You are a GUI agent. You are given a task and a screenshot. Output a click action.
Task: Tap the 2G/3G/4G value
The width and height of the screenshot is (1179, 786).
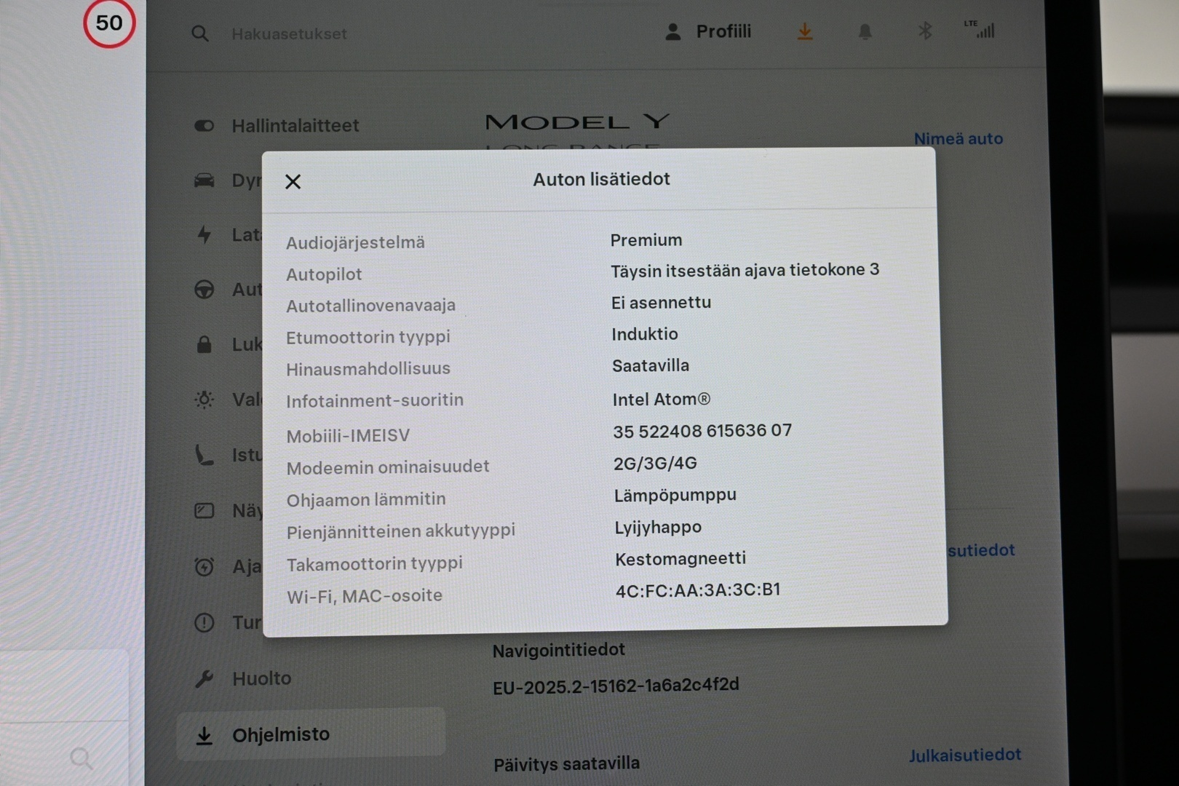[655, 463]
